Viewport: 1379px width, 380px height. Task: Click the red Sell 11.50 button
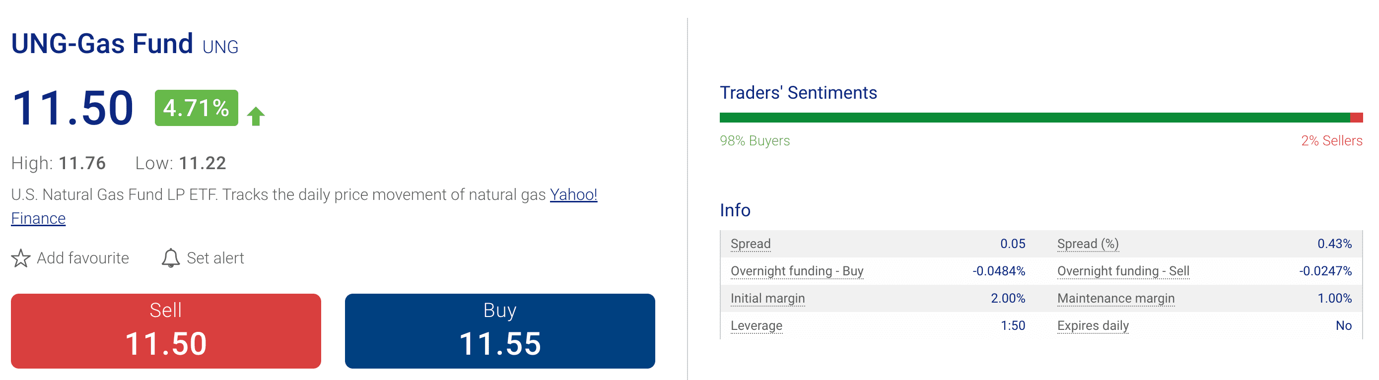pos(166,331)
